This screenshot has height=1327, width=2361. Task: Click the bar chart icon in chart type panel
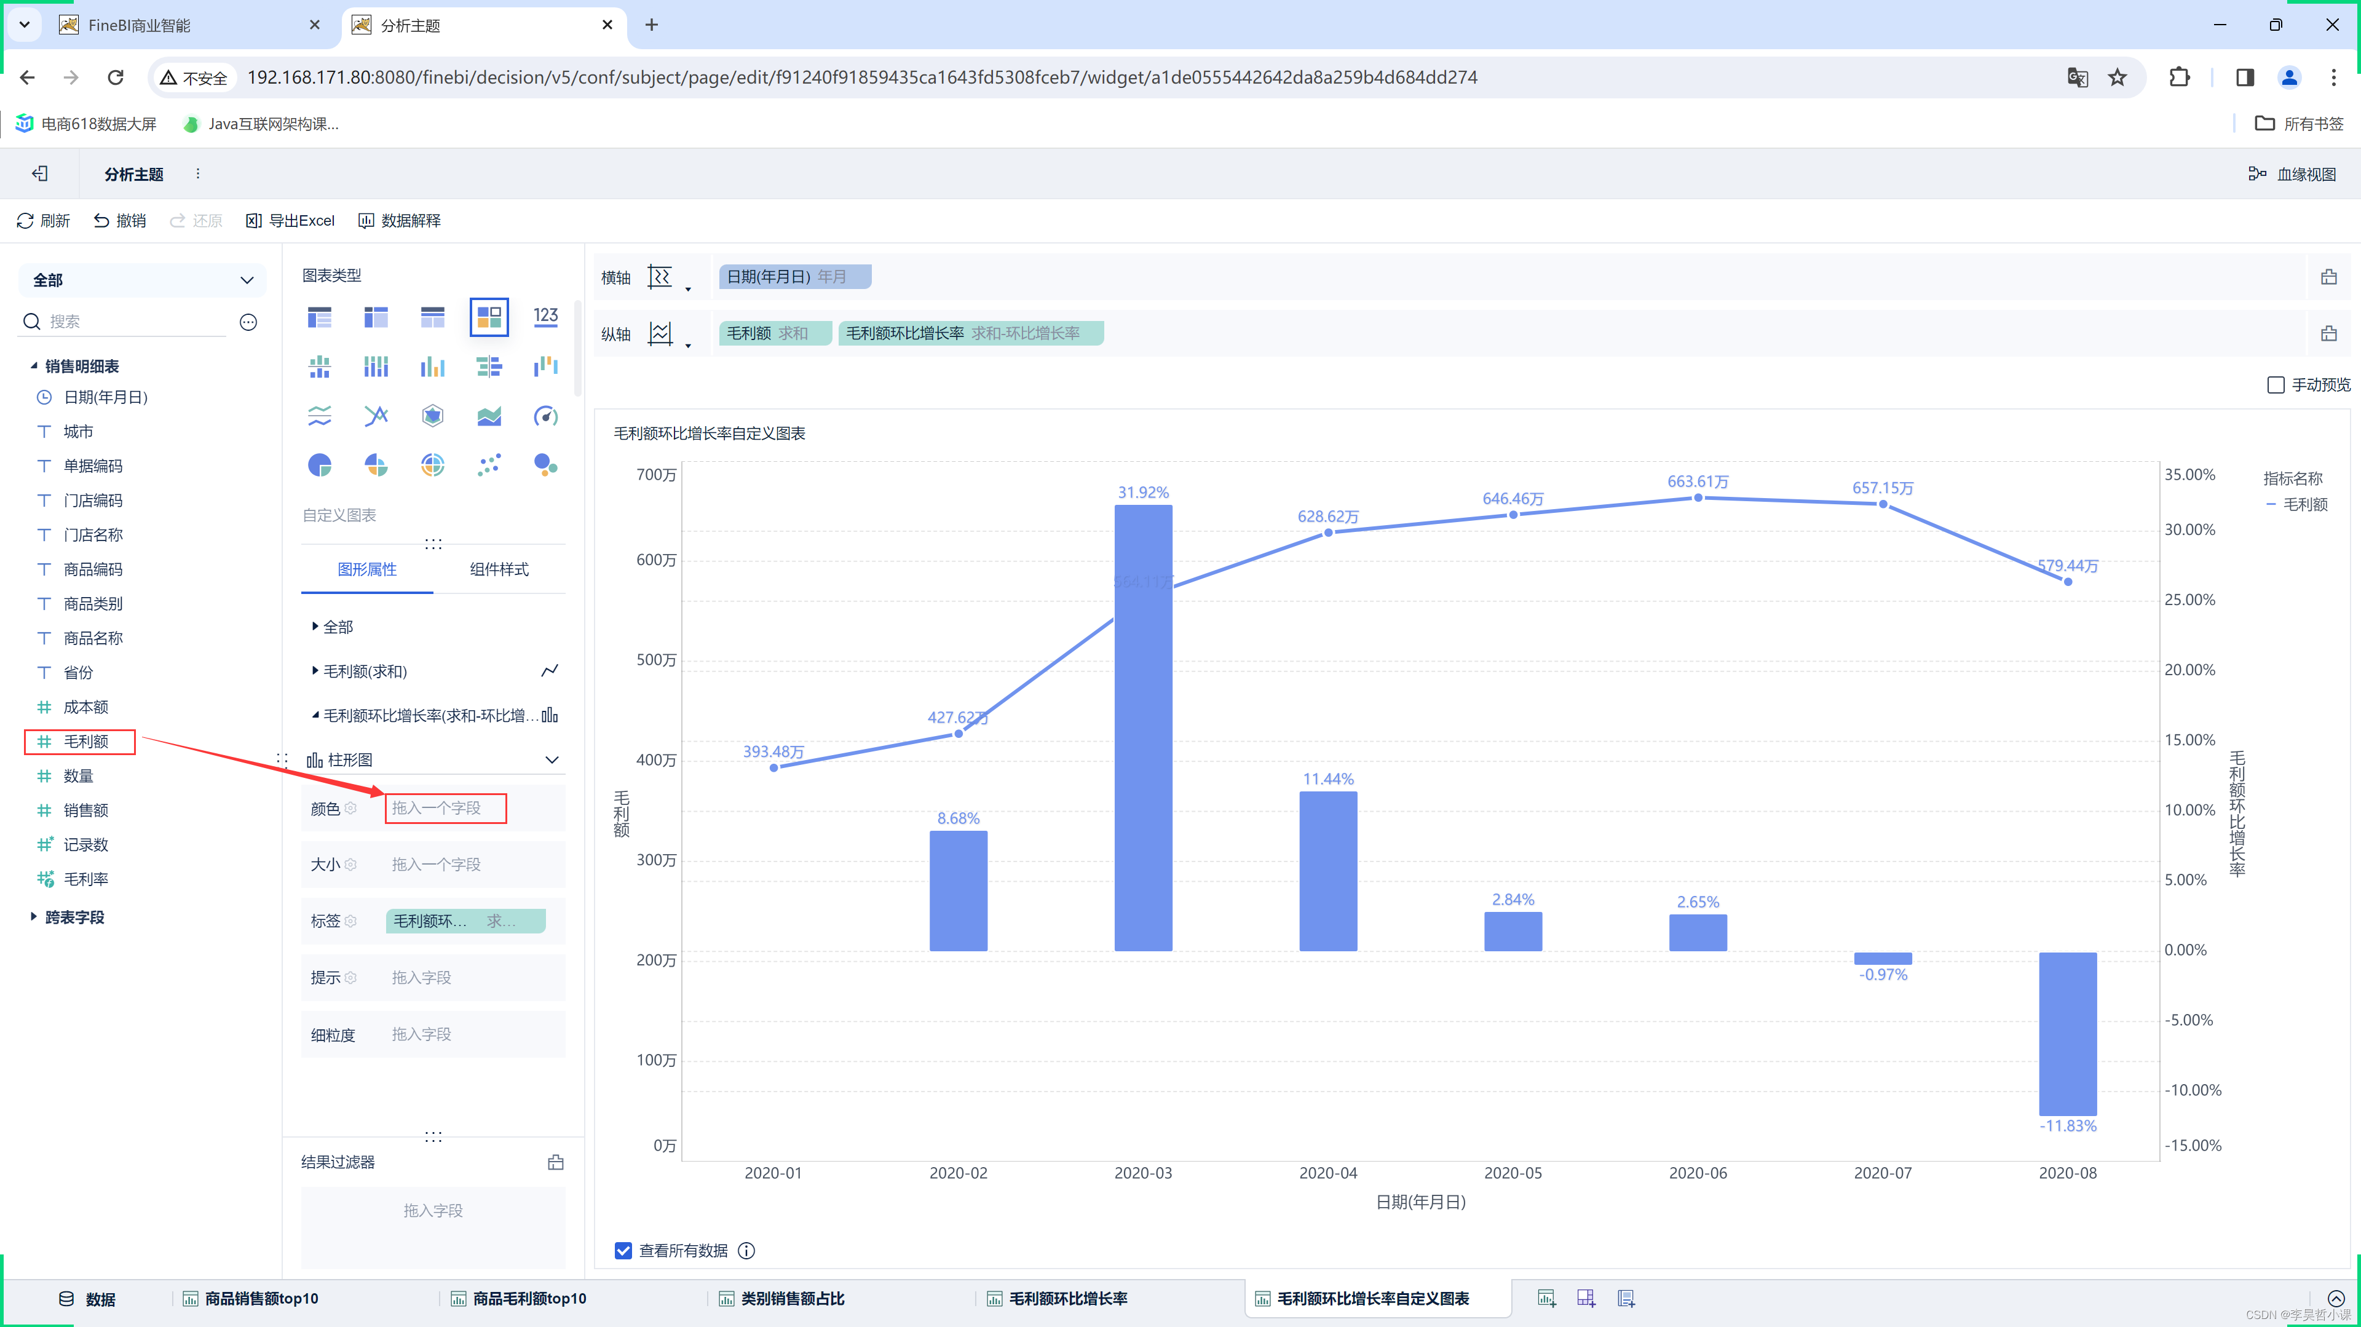(x=430, y=365)
